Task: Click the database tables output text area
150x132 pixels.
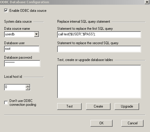Action: 99,82
